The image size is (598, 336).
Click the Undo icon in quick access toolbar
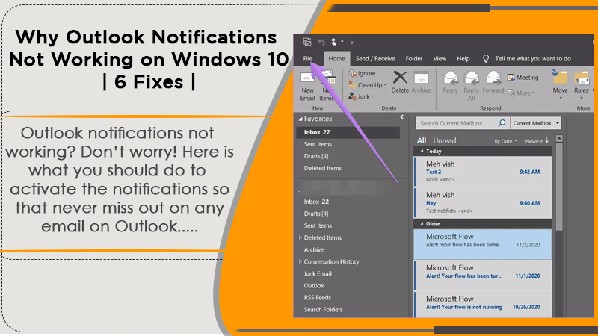tap(321, 42)
